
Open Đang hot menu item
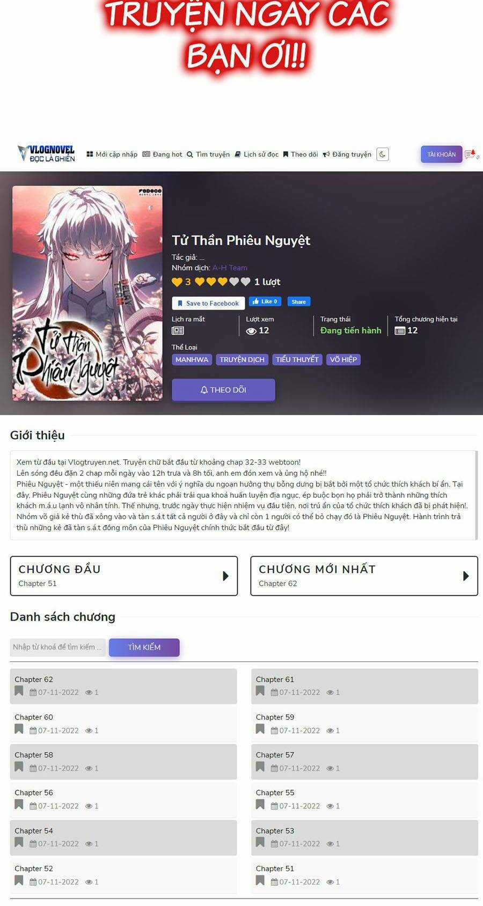(x=162, y=154)
